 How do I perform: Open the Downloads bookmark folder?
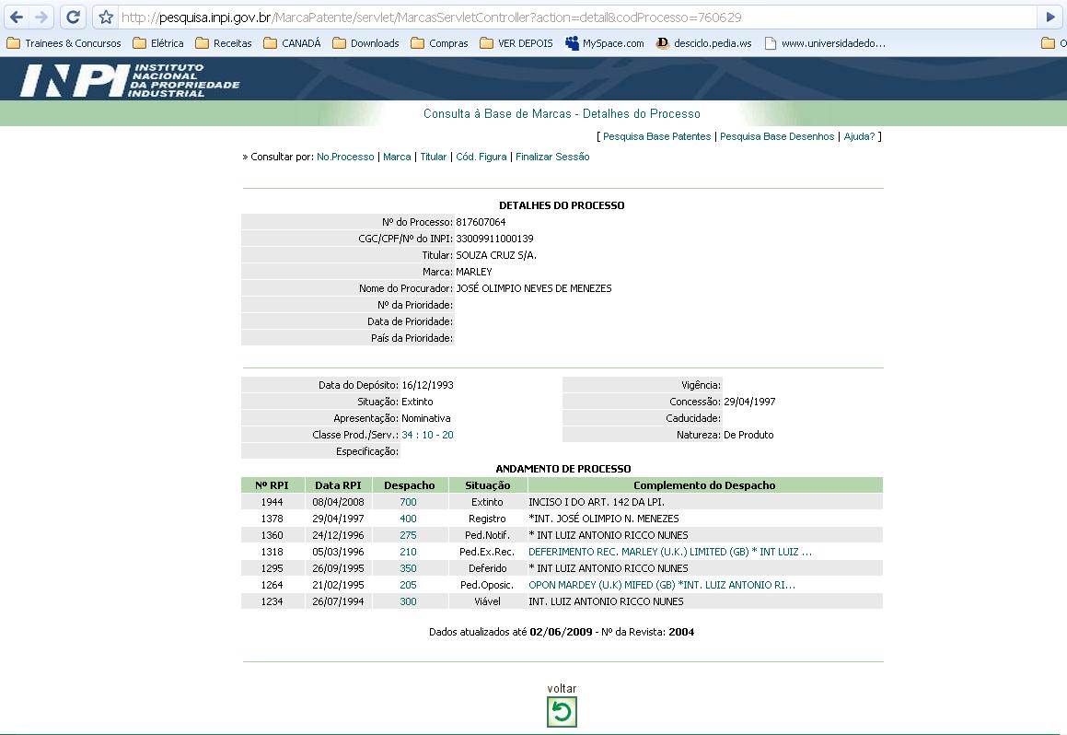pyautogui.click(x=365, y=43)
